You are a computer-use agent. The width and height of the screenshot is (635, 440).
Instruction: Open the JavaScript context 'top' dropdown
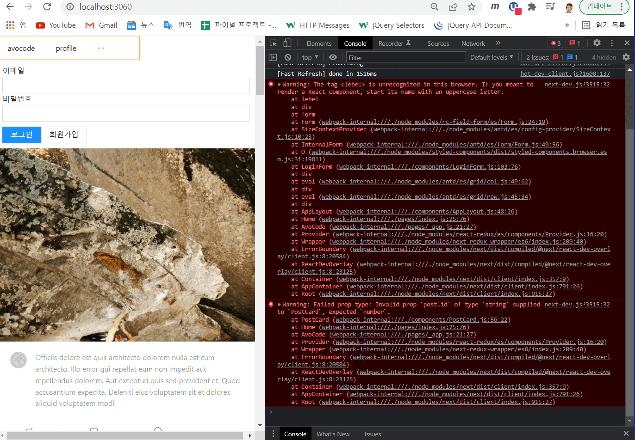click(310, 57)
